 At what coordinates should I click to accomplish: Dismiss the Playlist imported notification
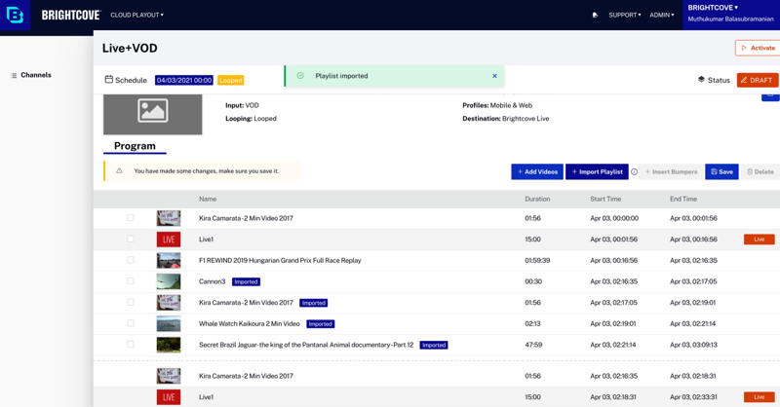tap(494, 76)
